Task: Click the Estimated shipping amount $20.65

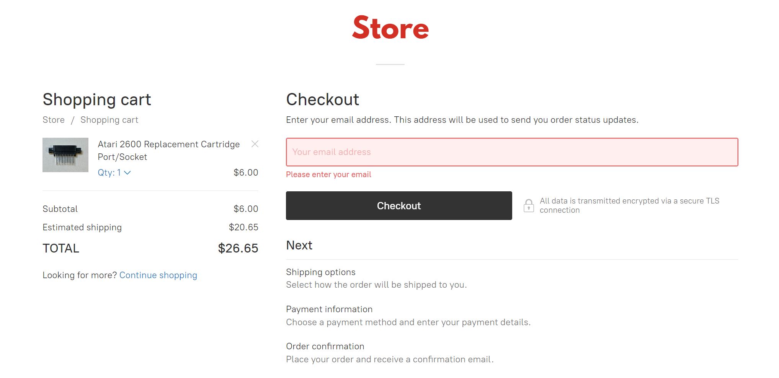Action: 243,227
